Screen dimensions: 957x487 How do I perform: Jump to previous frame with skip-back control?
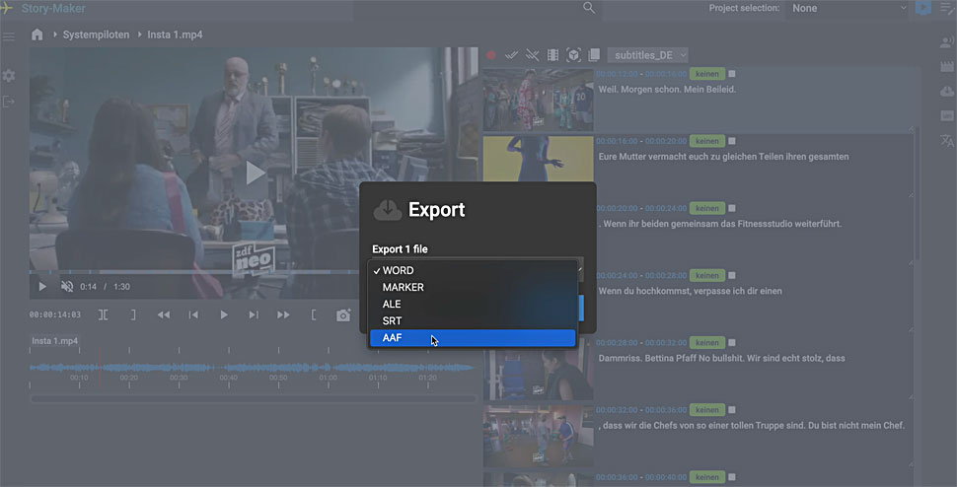[193, 315]
